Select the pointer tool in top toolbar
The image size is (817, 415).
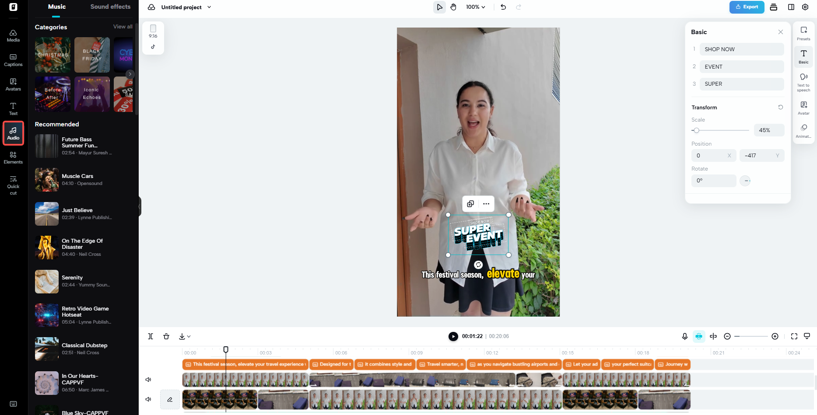point(439,7)
